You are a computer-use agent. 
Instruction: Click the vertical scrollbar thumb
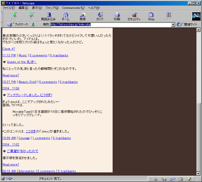pos(198,137)
